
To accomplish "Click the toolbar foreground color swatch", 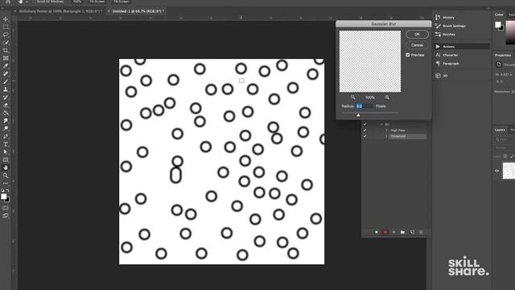I will pyautogui.click(x=3, y=197).
